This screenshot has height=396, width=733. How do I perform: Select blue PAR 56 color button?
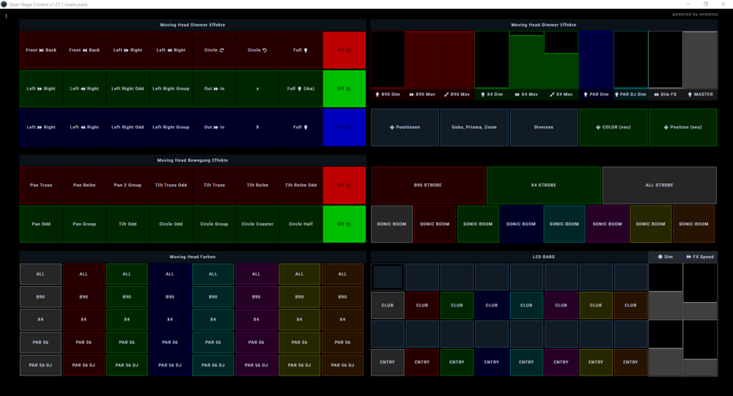(170, 342)
